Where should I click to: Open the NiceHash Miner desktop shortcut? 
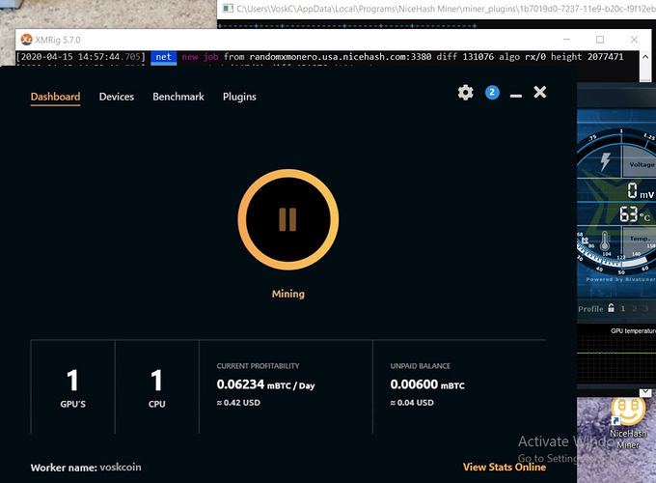(x=628, y=423)
